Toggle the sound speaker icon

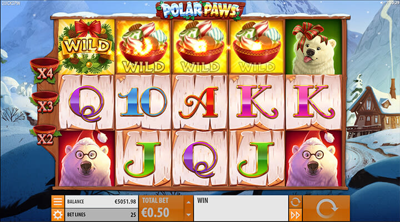382,3
